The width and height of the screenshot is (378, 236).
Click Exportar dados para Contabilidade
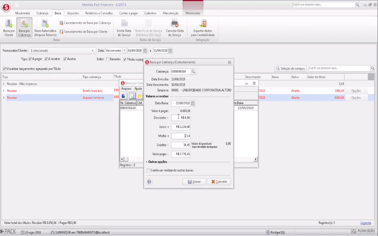pyautogui.click(x=203, y=28)
